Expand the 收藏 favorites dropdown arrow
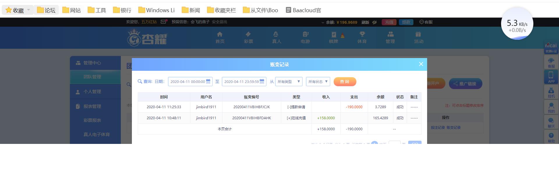The width and height of the screenshot is (559, 188). (29, 10)
